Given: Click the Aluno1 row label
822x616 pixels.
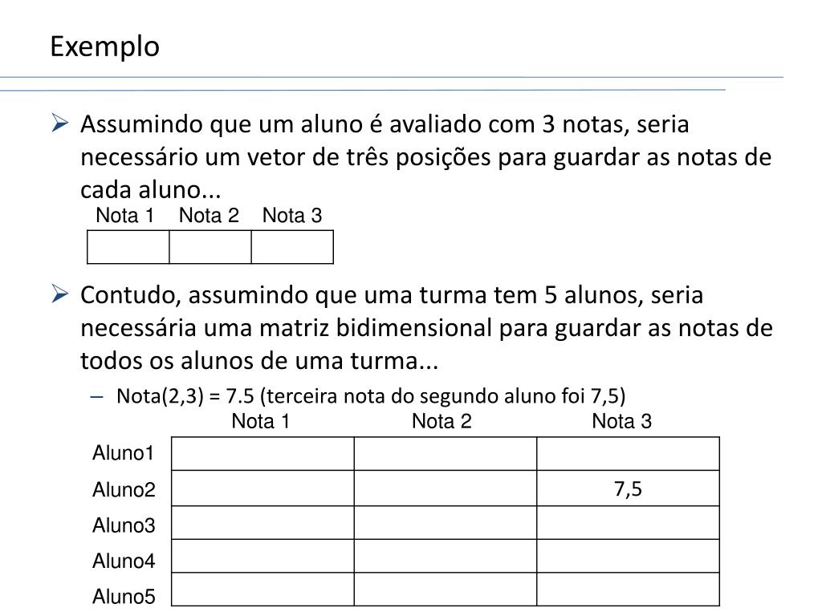Looking at the screenshot, I should [x=123, y=453].
